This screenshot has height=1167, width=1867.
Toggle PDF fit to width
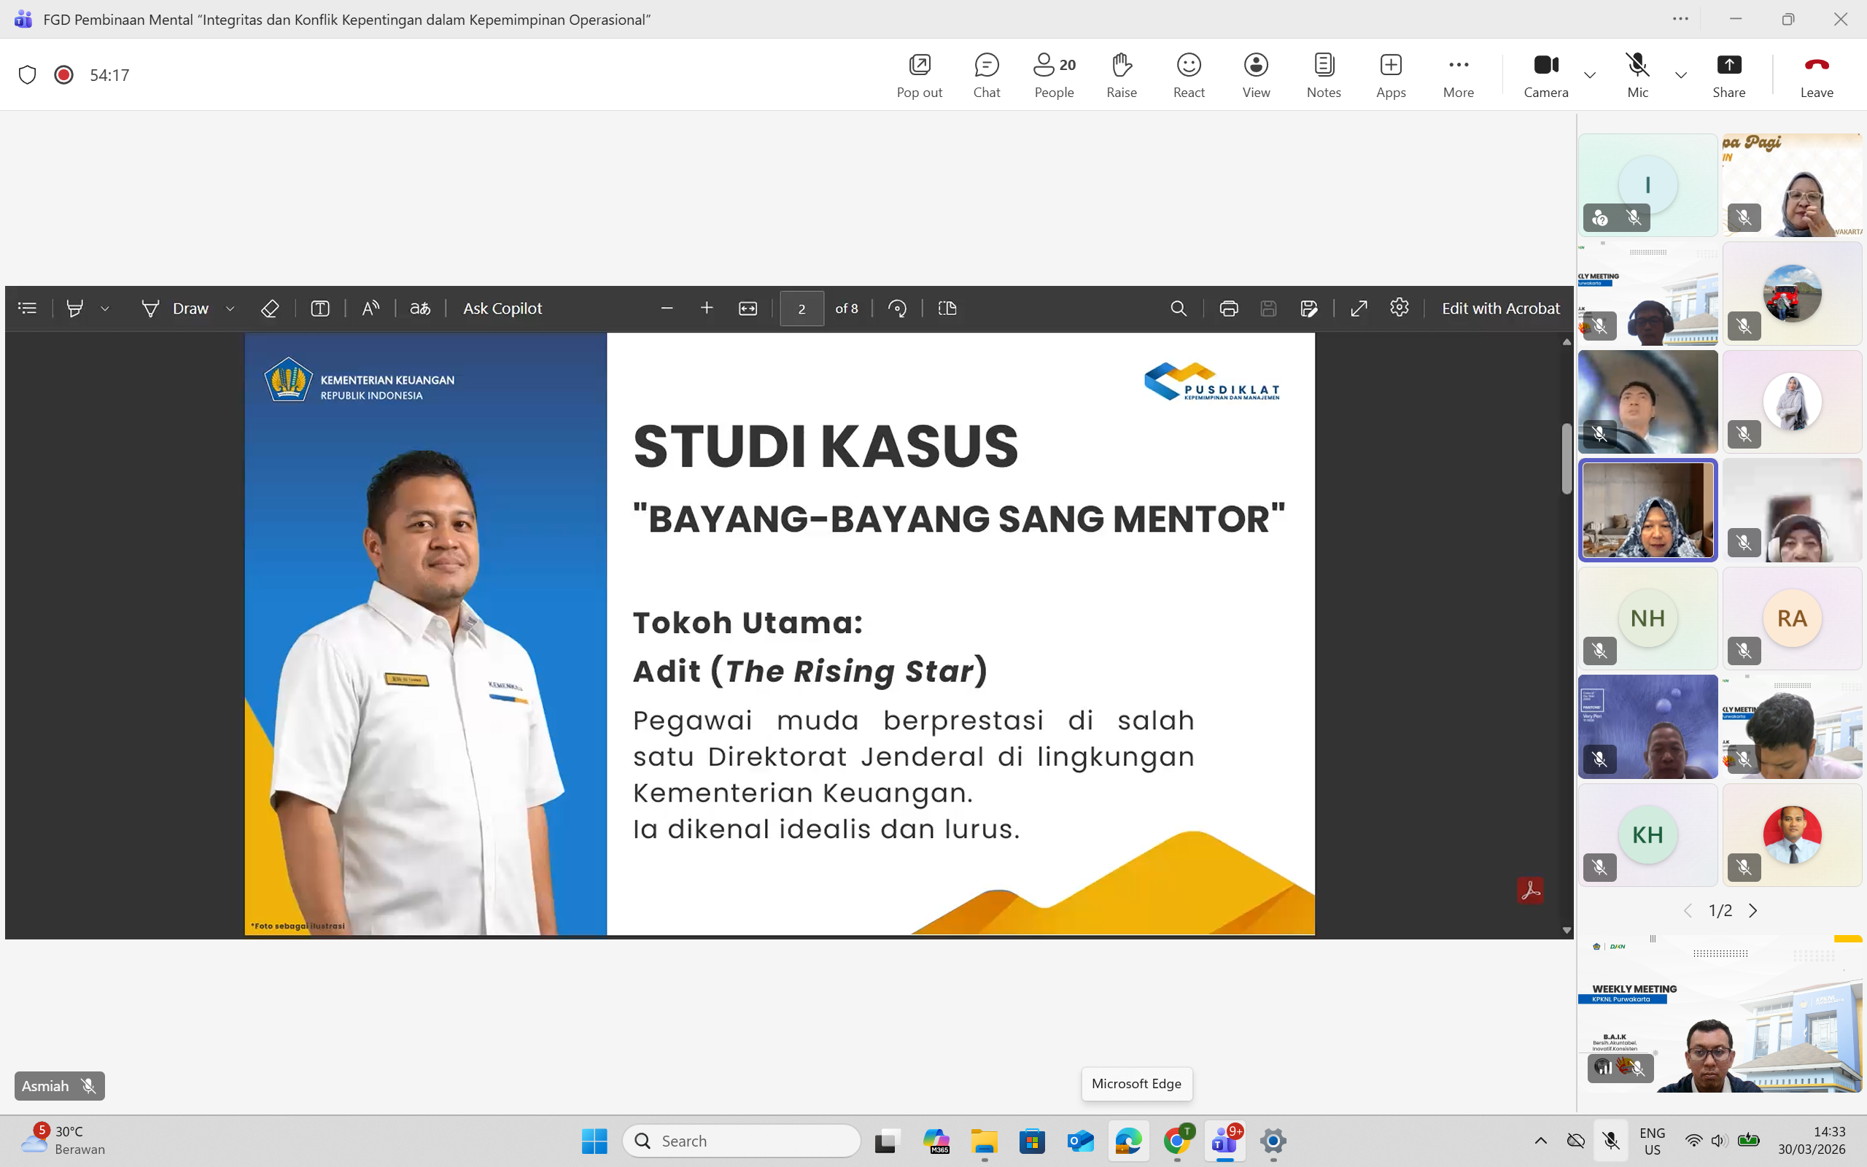pos(748,309)
